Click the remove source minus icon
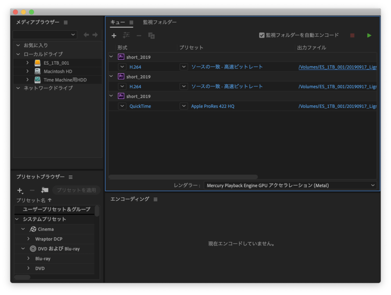This screenshot has width=391, height=295. 139,35
